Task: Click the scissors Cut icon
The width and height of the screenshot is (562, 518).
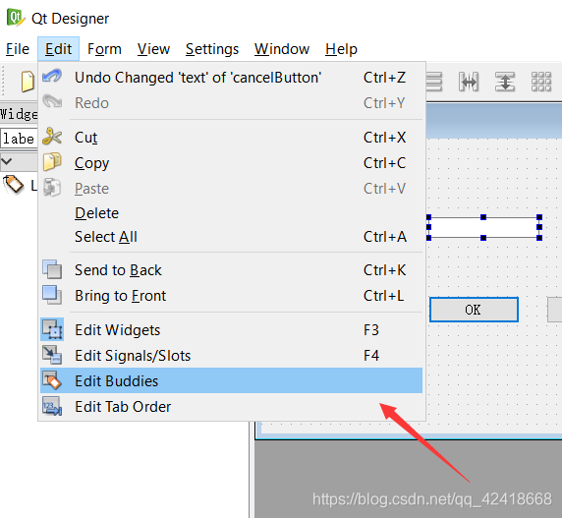Action: point(52,137)
